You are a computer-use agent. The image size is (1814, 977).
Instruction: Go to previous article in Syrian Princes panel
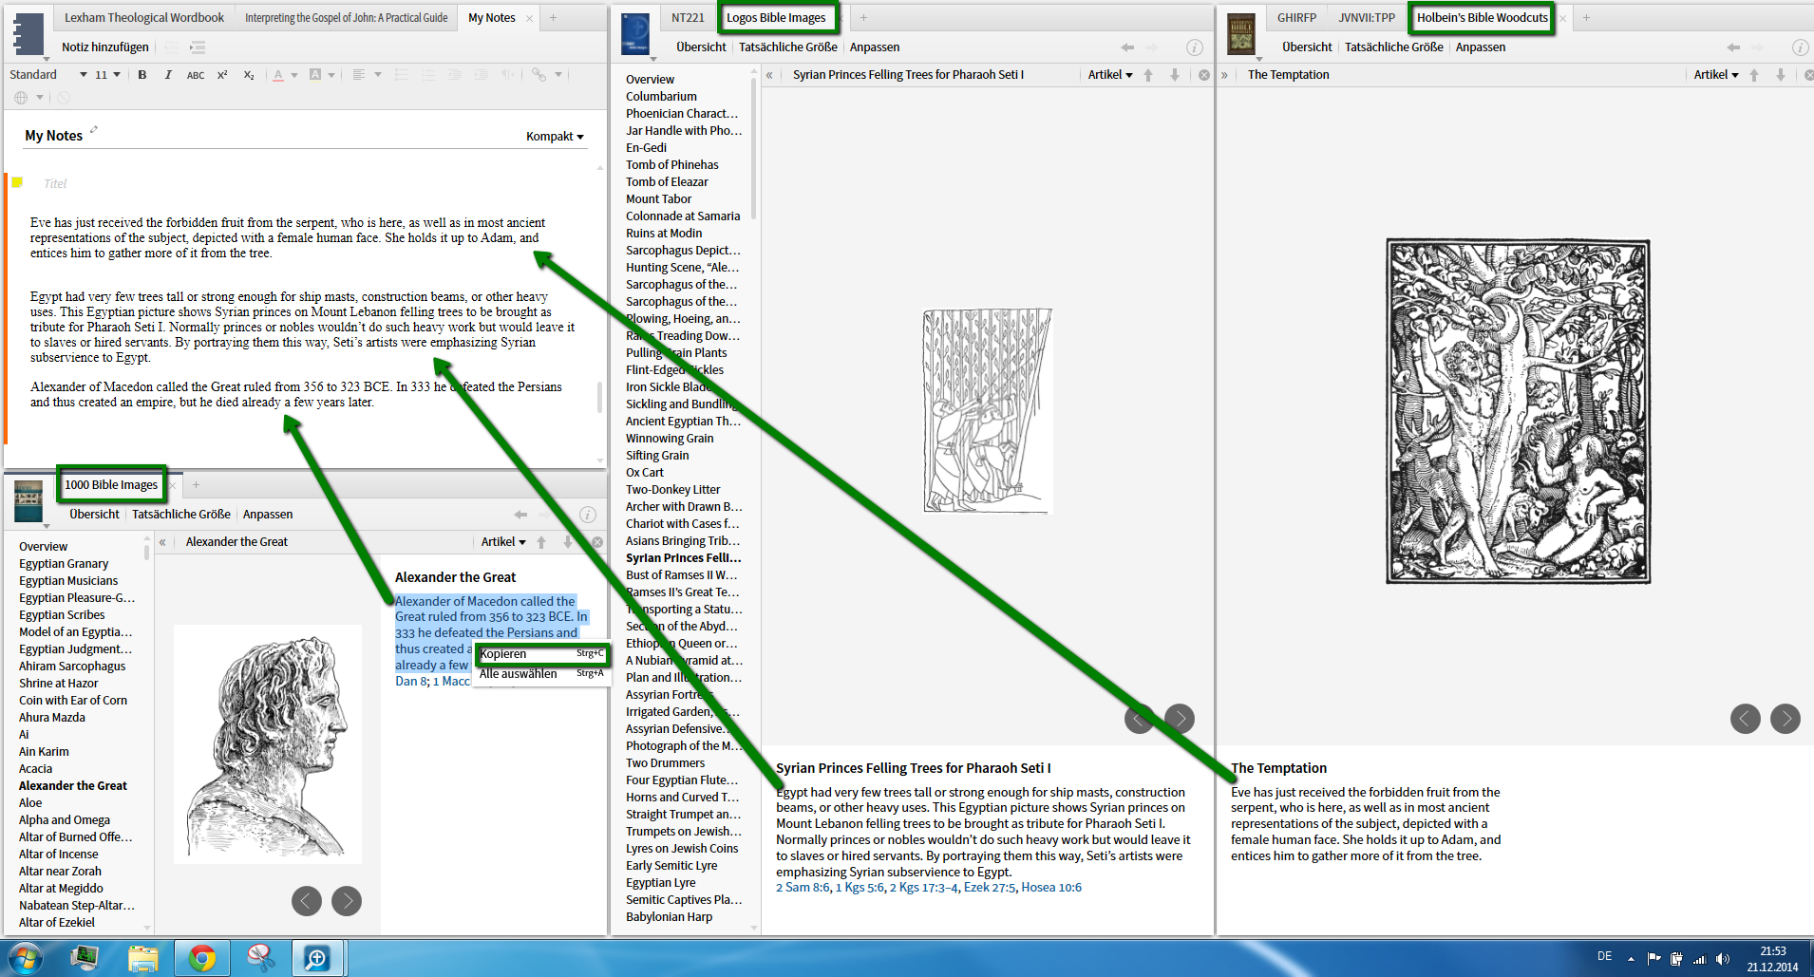[x=1148, y=75]
